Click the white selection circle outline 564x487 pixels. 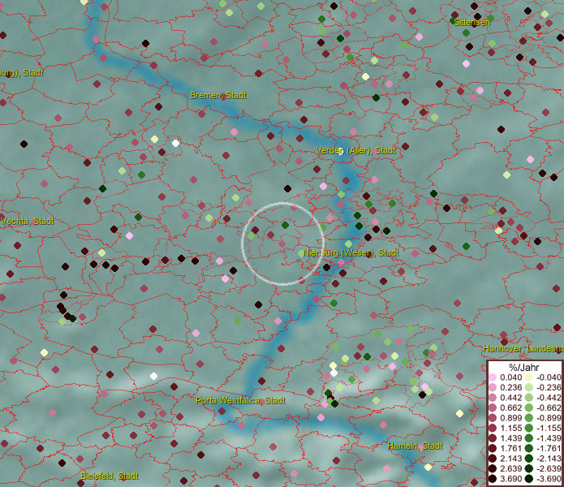coord(283,204)
